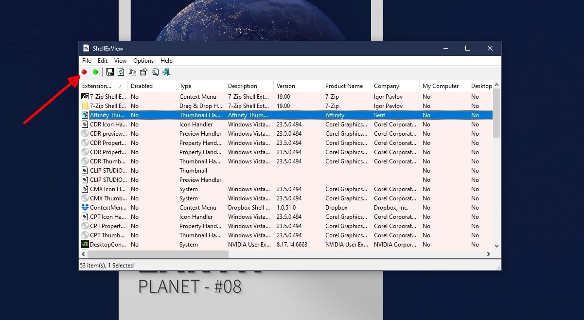Click the vertical scrollbar down arrow
Screen dimensions: 584x320
click(496, 246)
